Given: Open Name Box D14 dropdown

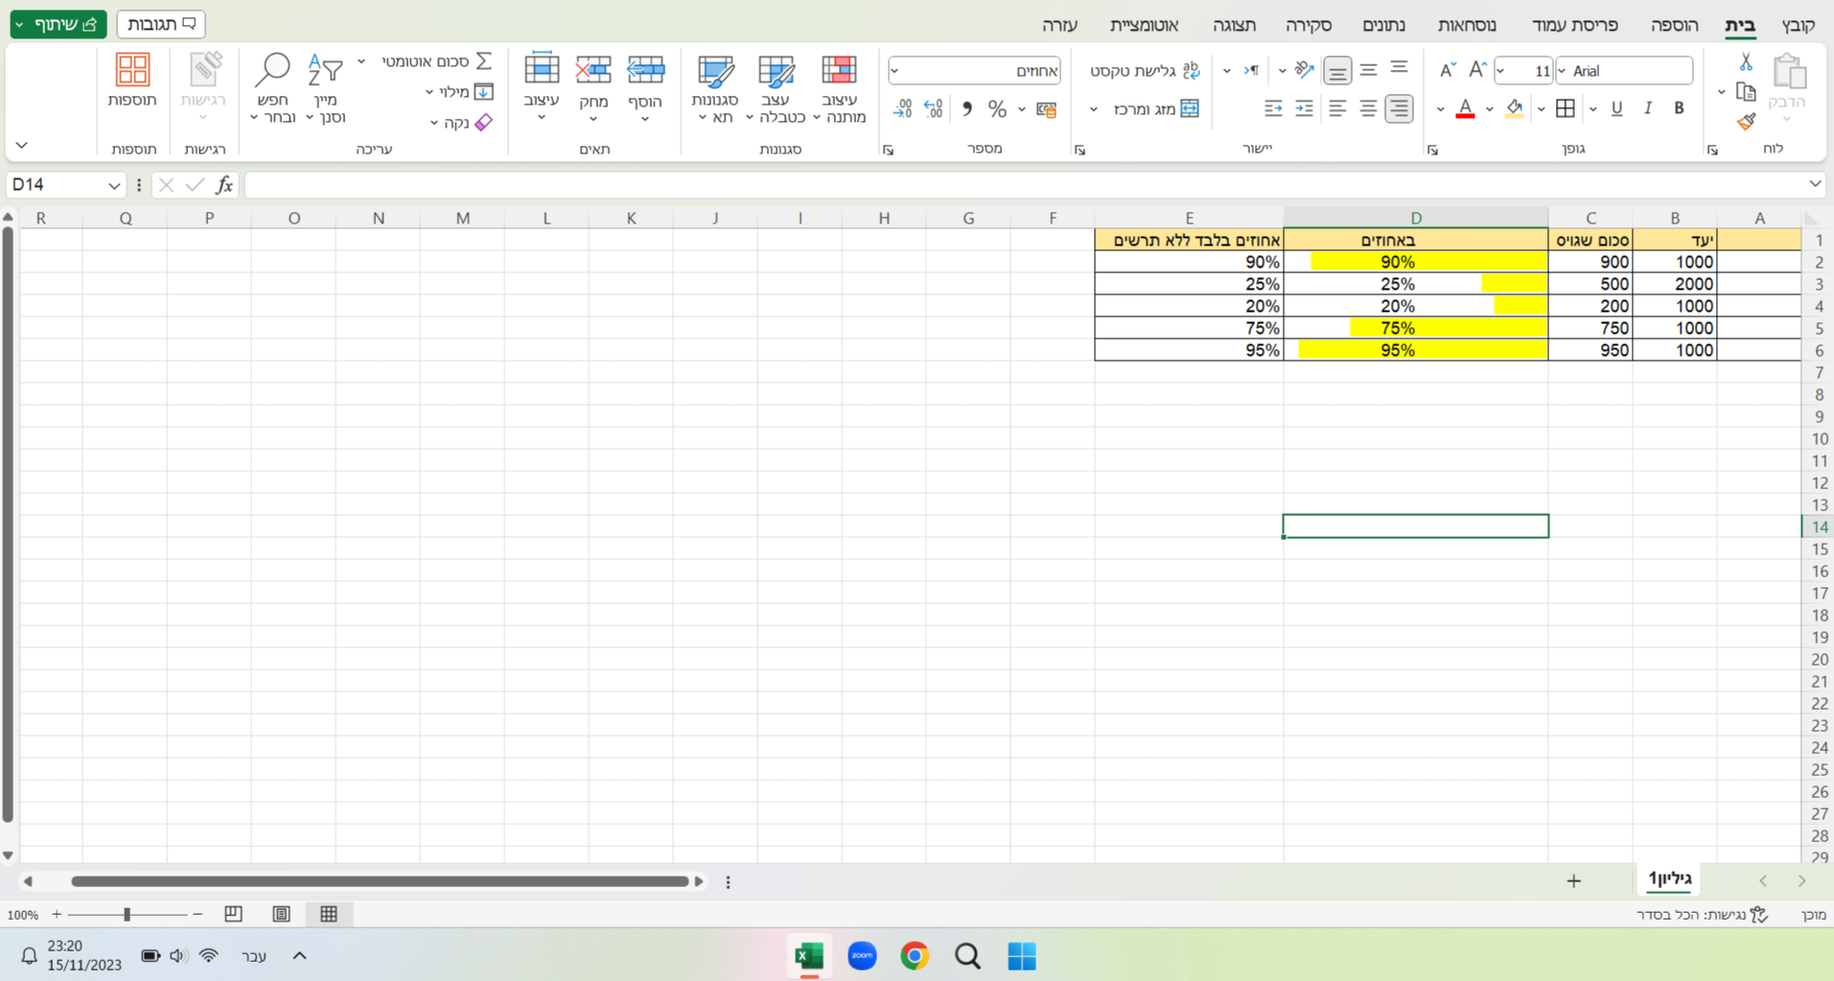Looking at the screenshot, I should [114, 185].
